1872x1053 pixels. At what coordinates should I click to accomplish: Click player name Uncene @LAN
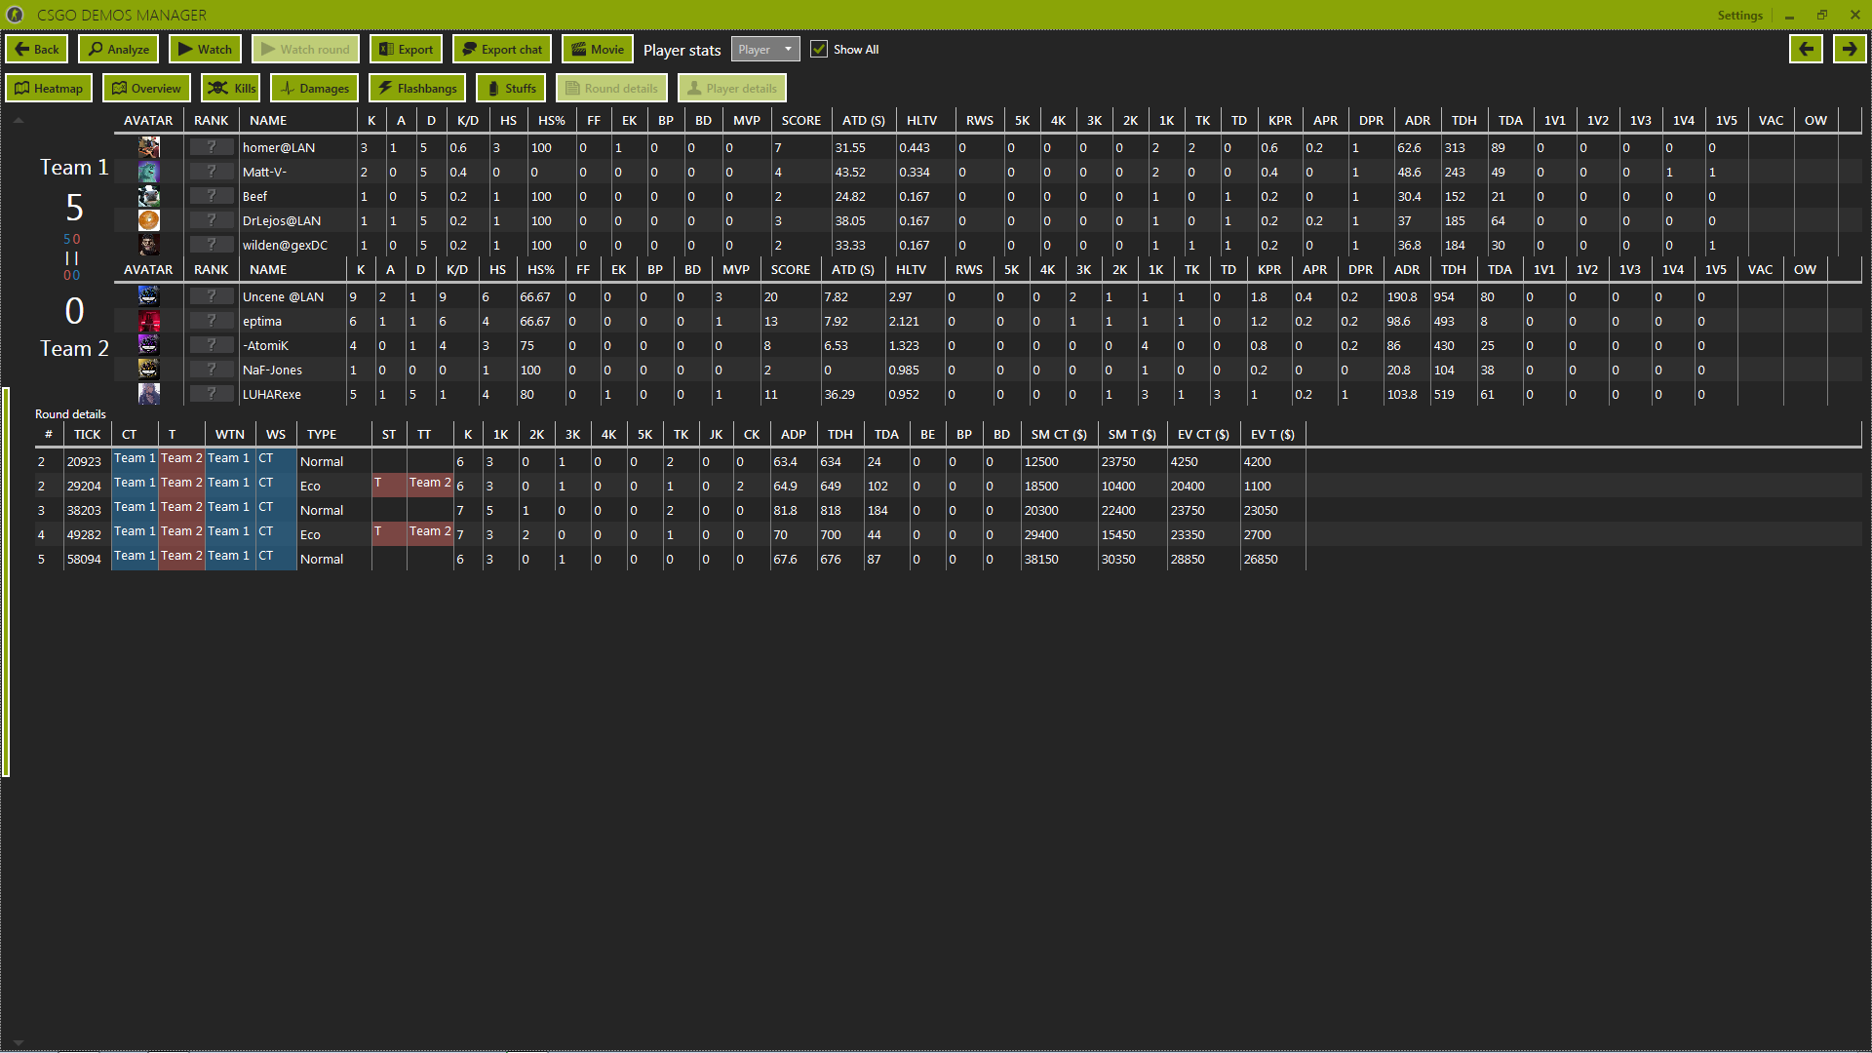(283, 296)
